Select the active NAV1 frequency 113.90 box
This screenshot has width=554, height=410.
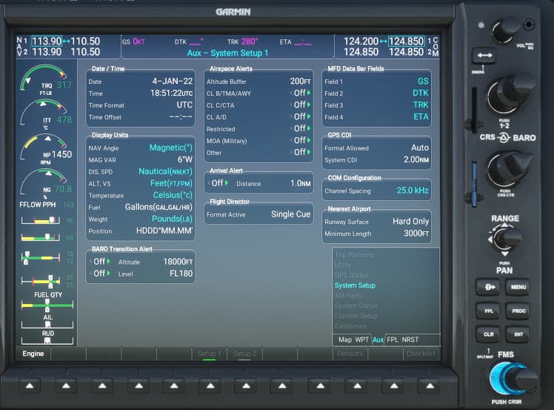[x=47, y=42]
